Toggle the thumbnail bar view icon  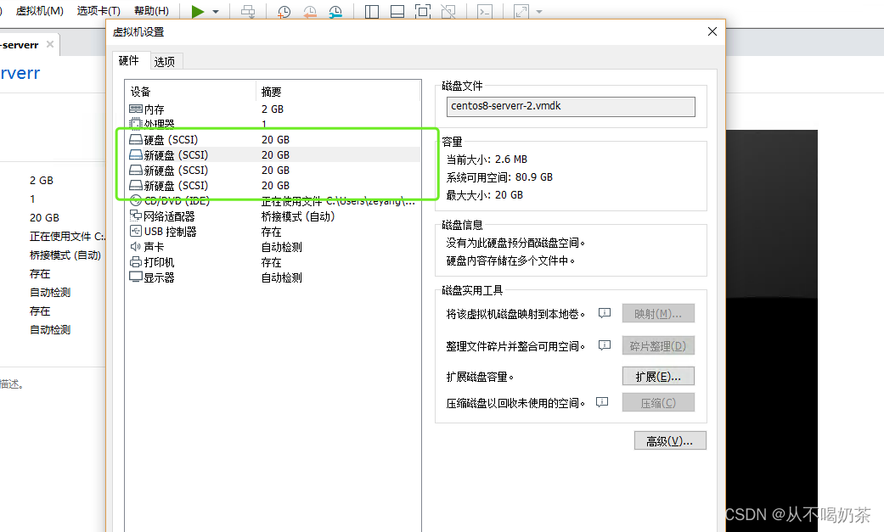click(x=397, y=11)
